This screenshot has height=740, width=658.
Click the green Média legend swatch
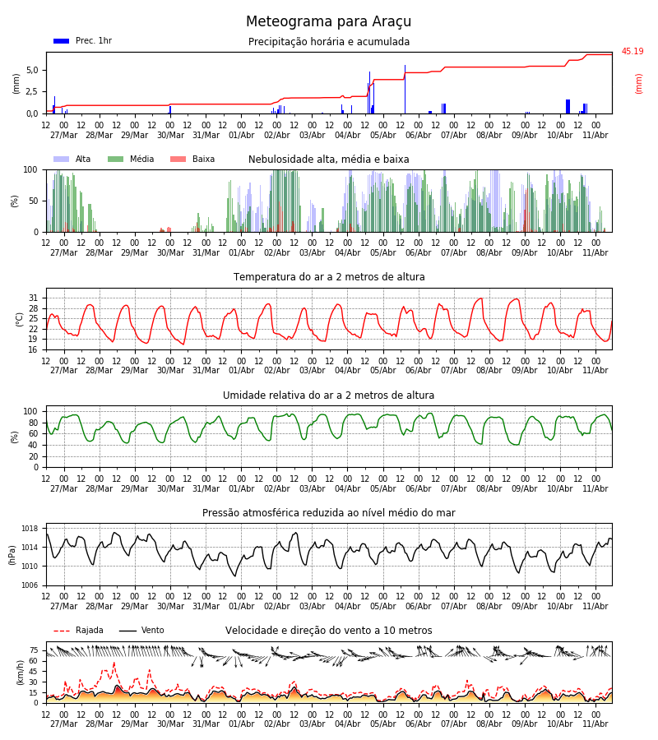[116, 159]
